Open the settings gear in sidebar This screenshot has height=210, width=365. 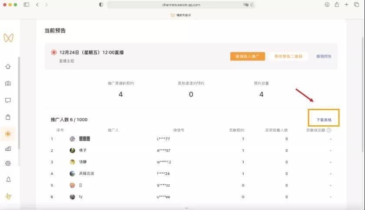pos(8,163)
